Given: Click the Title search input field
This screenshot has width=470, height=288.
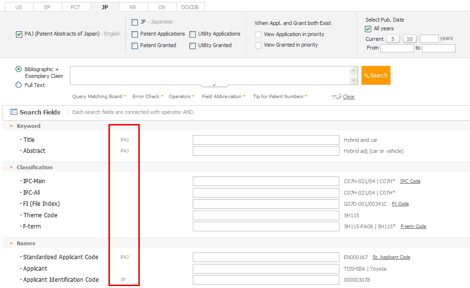Looking at the screenshot, I should [265, 139].
